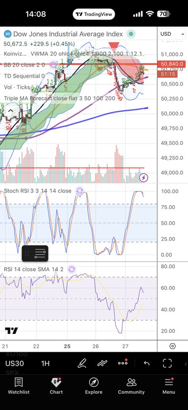The width and height of the screenshot is (188, 410).
Task: Select the BB 20 close 2 0 legend
Action: 25,65
